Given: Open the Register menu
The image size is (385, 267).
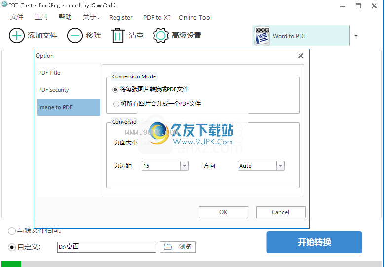Looking at the screenshot, I should [121, 18].
